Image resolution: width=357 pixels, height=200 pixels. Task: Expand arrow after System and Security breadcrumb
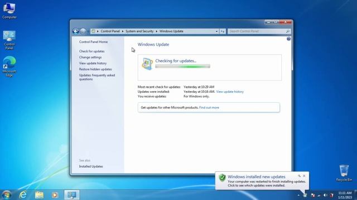pos(156,31)
